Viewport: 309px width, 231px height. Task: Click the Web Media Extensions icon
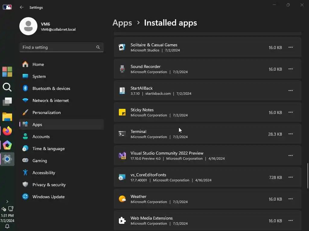coord(122,220)
